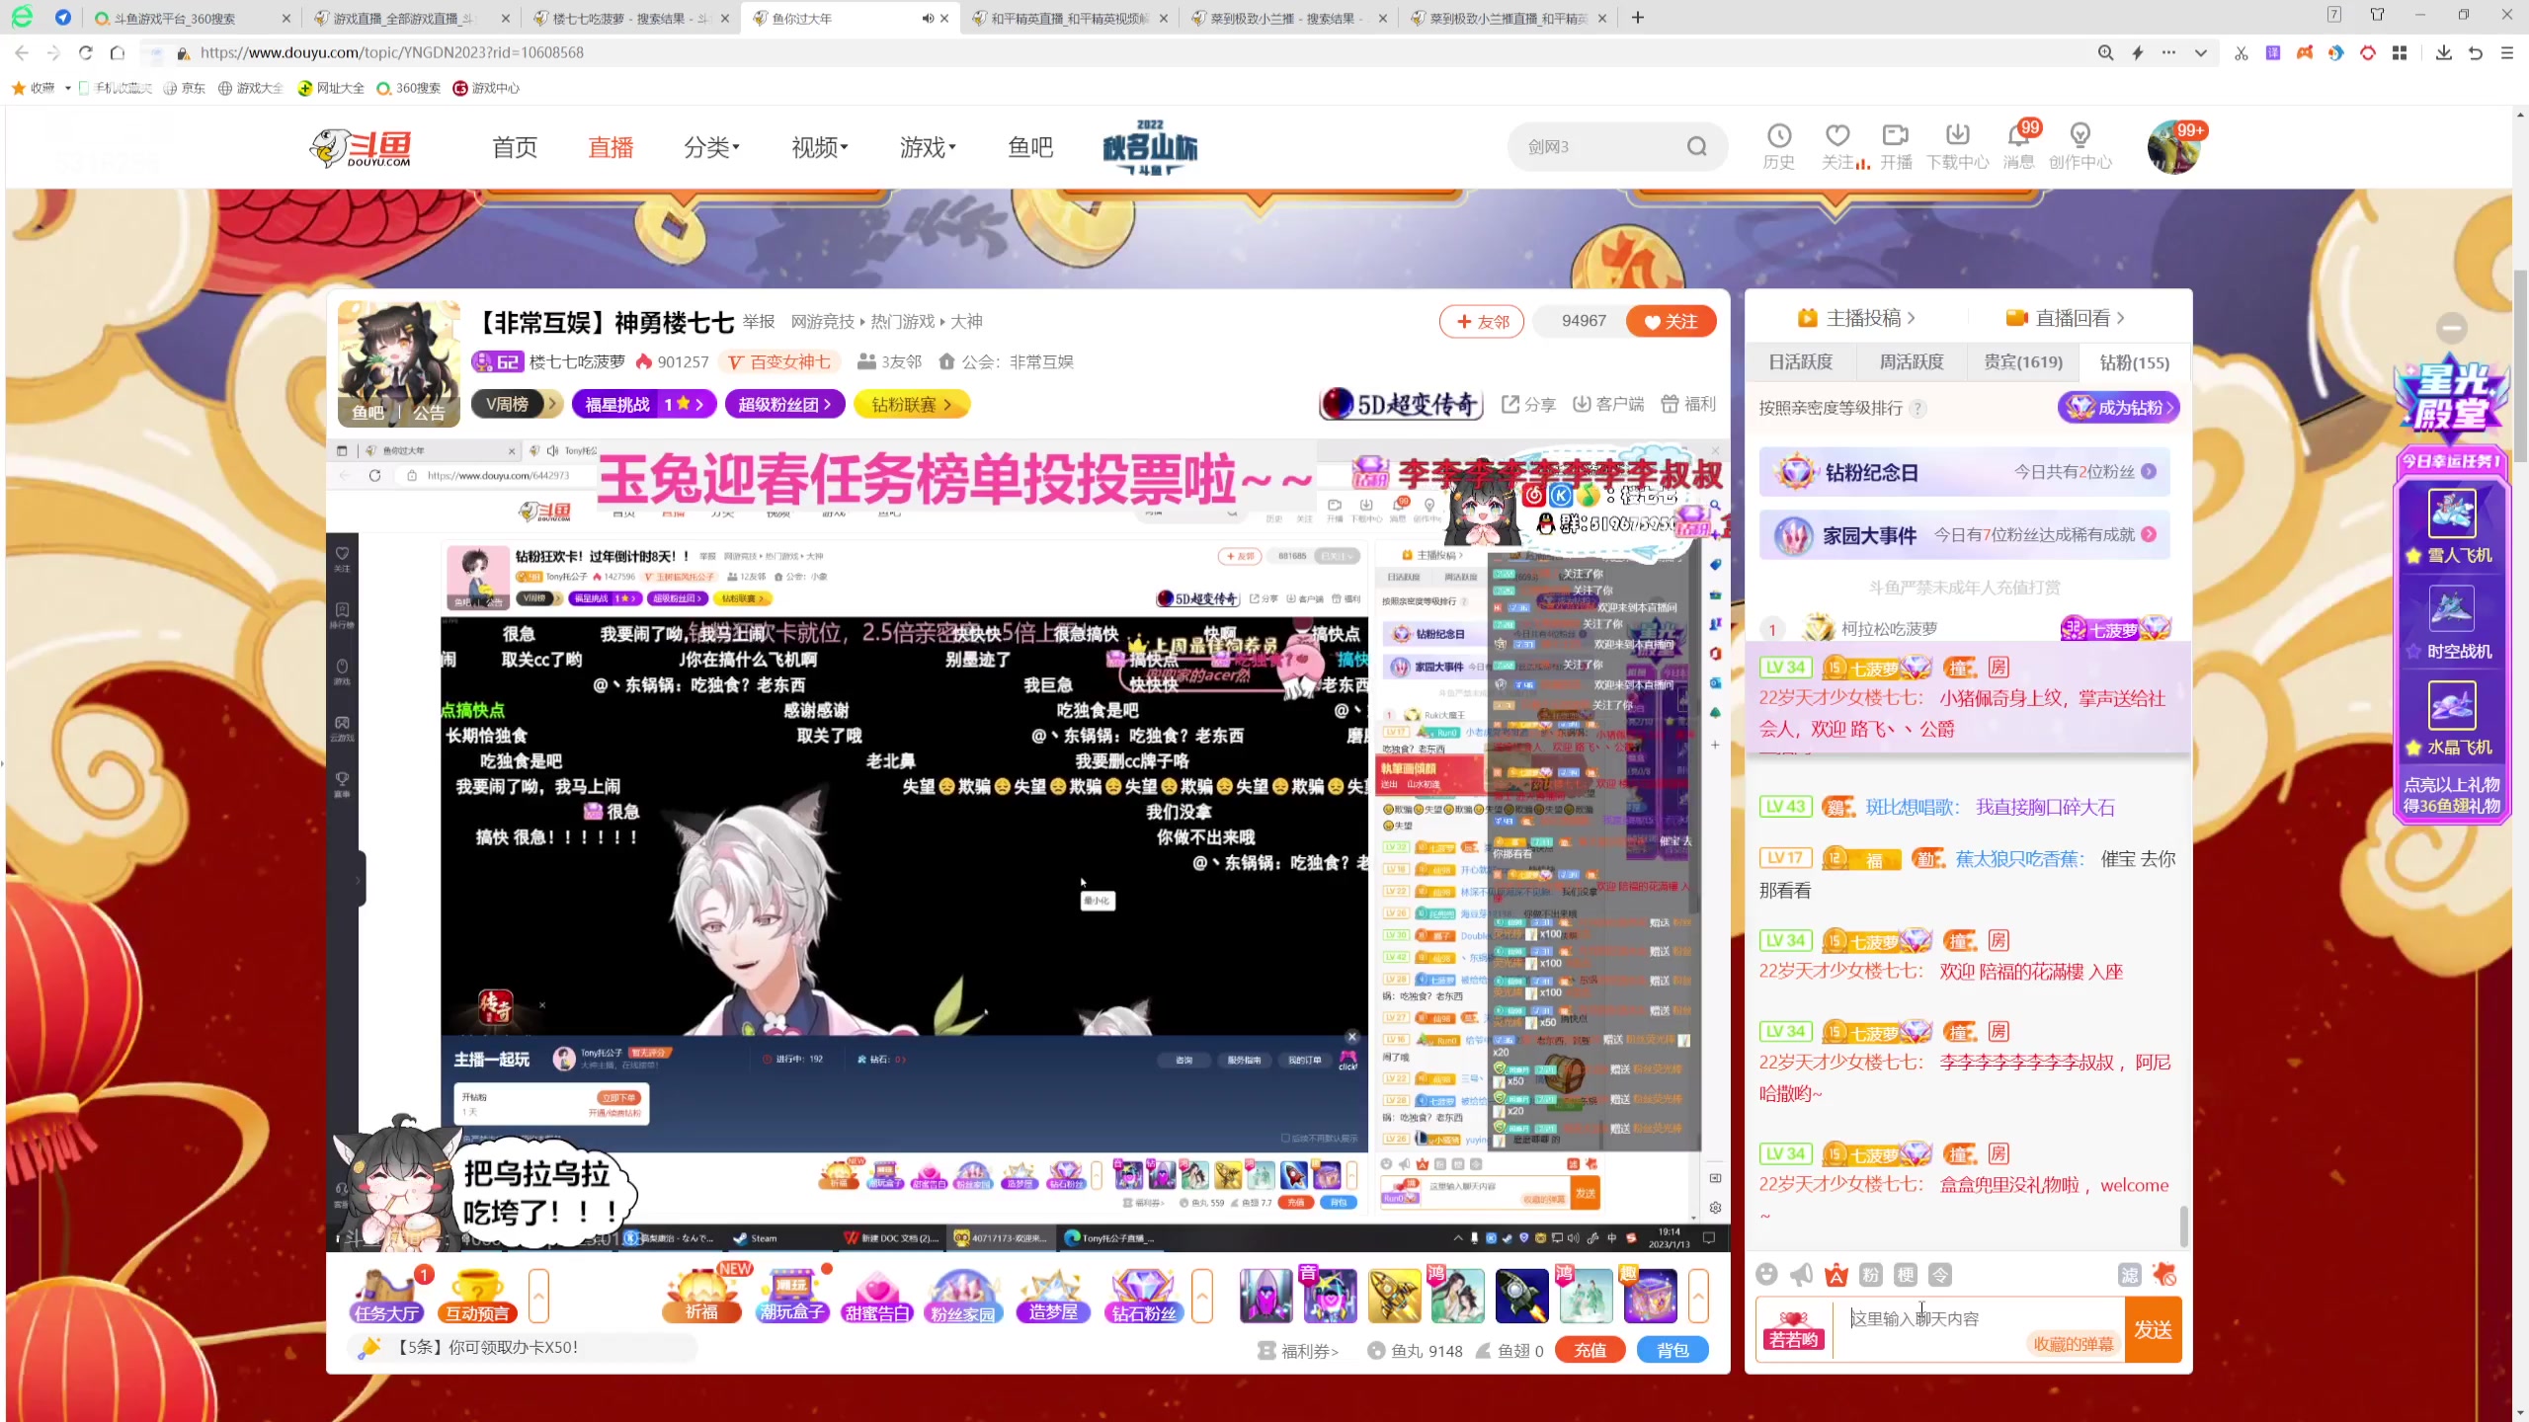This screenshot has height=1422, width=2529.
Task: Click the megaphone horn icon in chat toolbar
Action: coord(1802,1275)
